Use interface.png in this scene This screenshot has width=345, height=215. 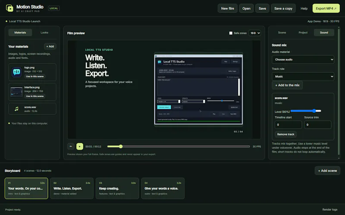coord(35,96)
